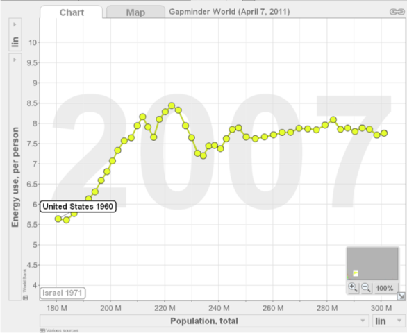The image size is (407, 333).
Task: Zoom out with the magnifier minus icon
Action: 366,287
